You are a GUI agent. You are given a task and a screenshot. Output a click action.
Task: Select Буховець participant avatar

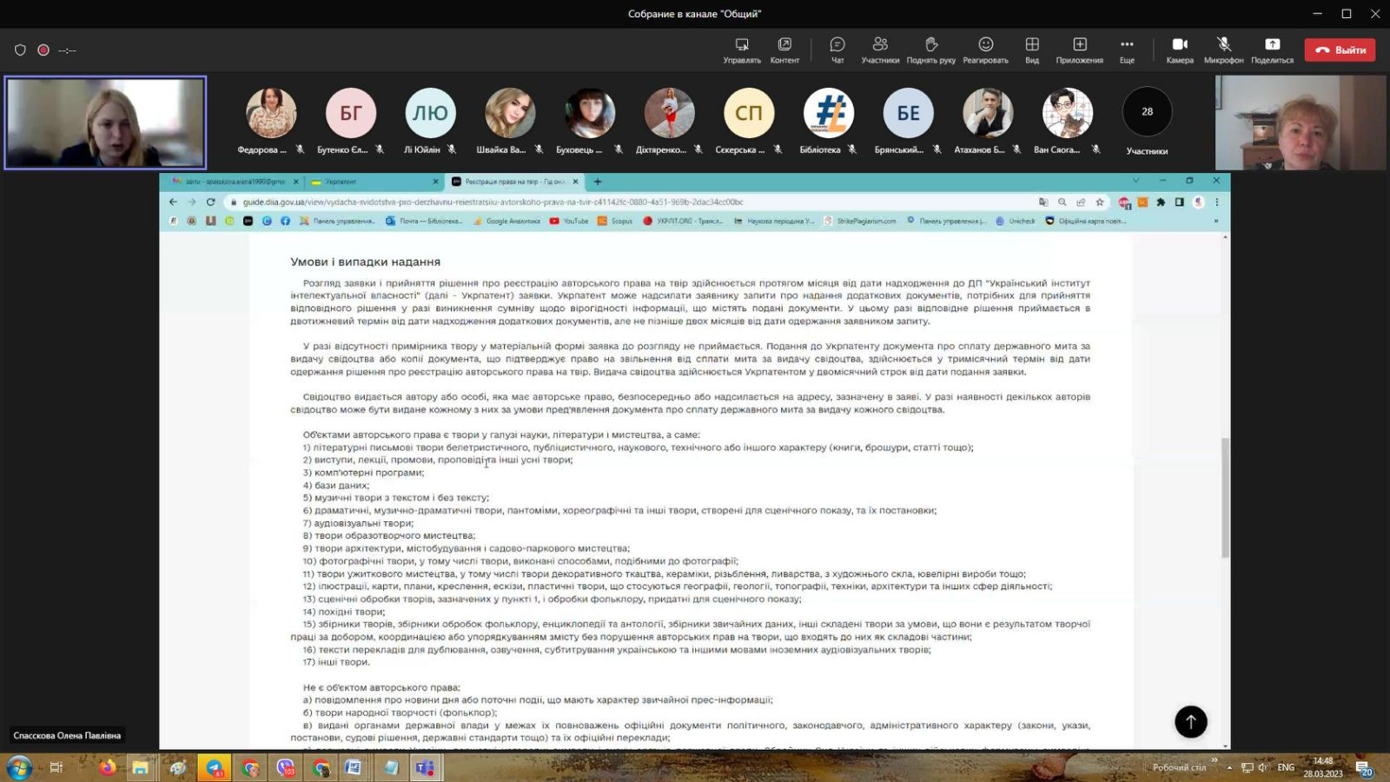[590, 112]
